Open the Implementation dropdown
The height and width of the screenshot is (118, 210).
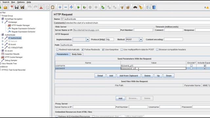(88, 39)
